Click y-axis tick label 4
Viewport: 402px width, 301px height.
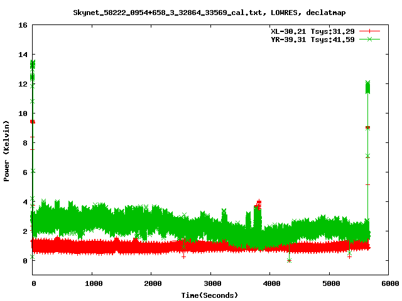coord(25,202)
